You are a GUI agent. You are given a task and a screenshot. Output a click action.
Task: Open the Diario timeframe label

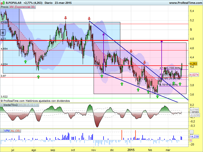49,3
